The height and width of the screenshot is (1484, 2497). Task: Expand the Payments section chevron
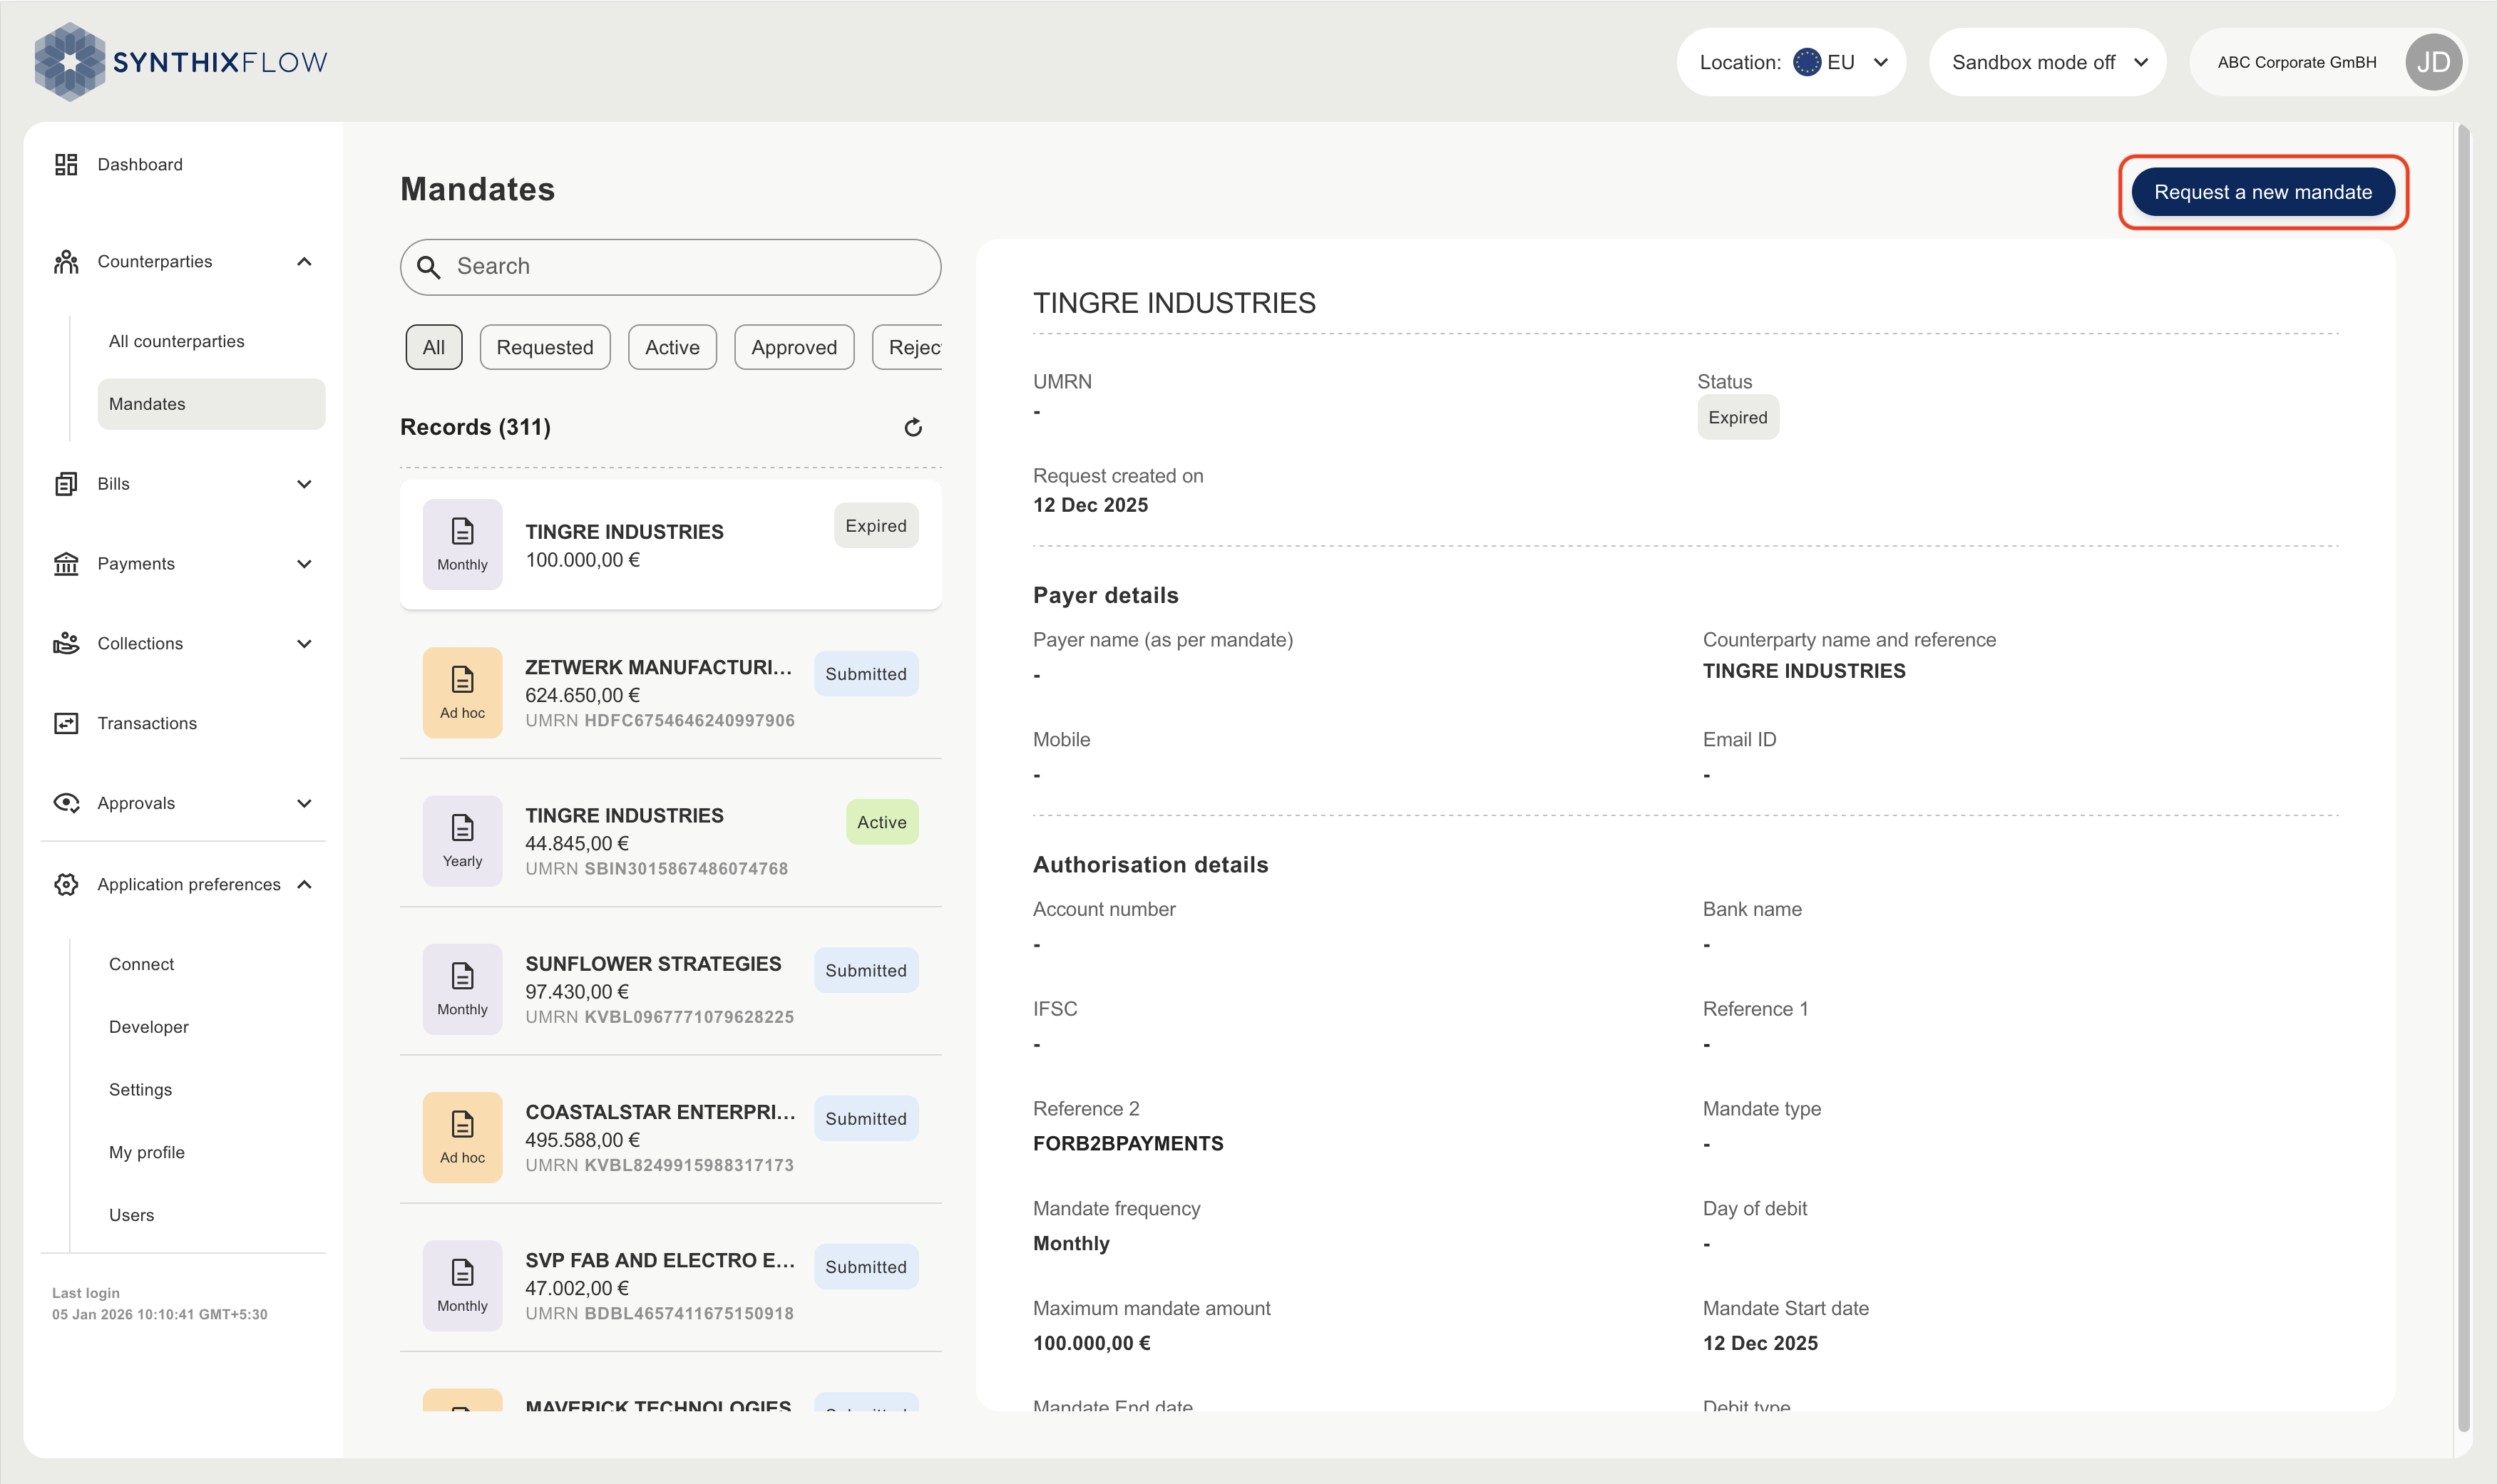[305, 564]
